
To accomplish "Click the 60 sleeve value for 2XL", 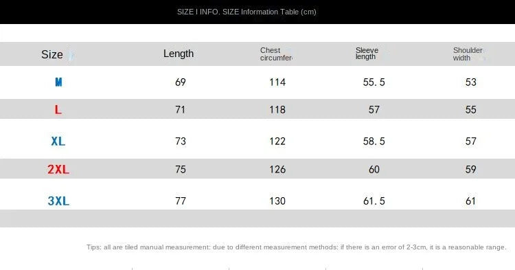I will click(x=374, y=170).
